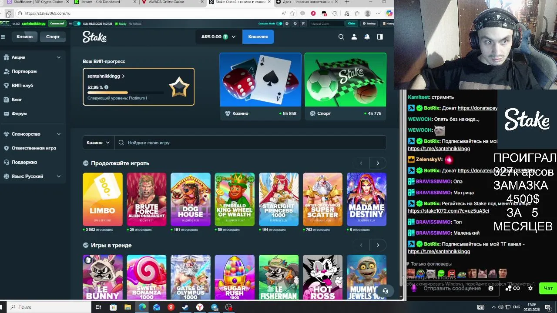Open live support headset icon
The width and height of the screenshot is (557, 313).
pyautogui.click(x=385, y=291)
